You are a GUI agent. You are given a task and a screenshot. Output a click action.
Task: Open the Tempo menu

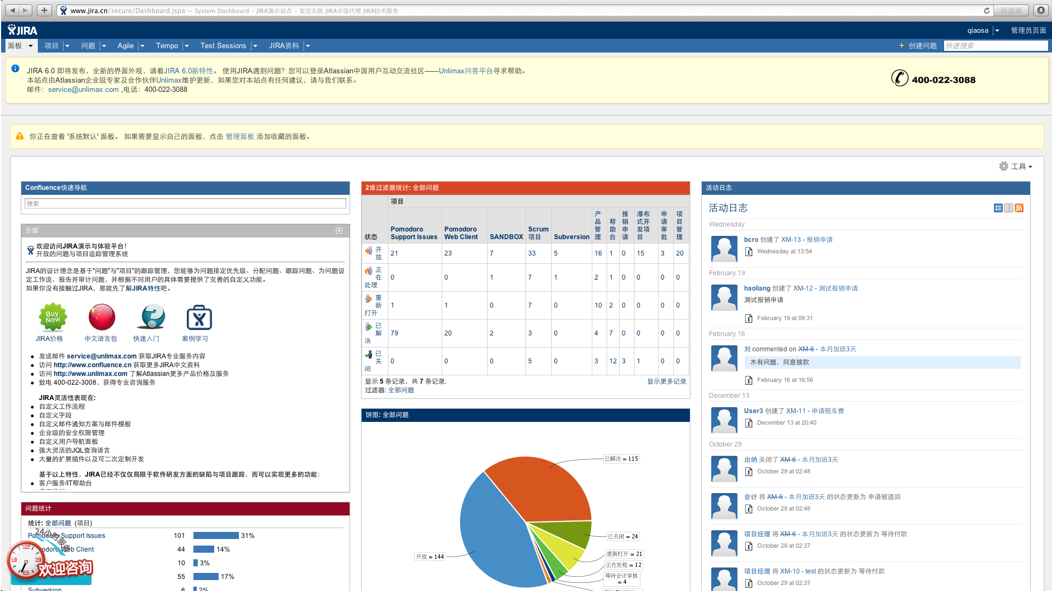click(167, 46)
